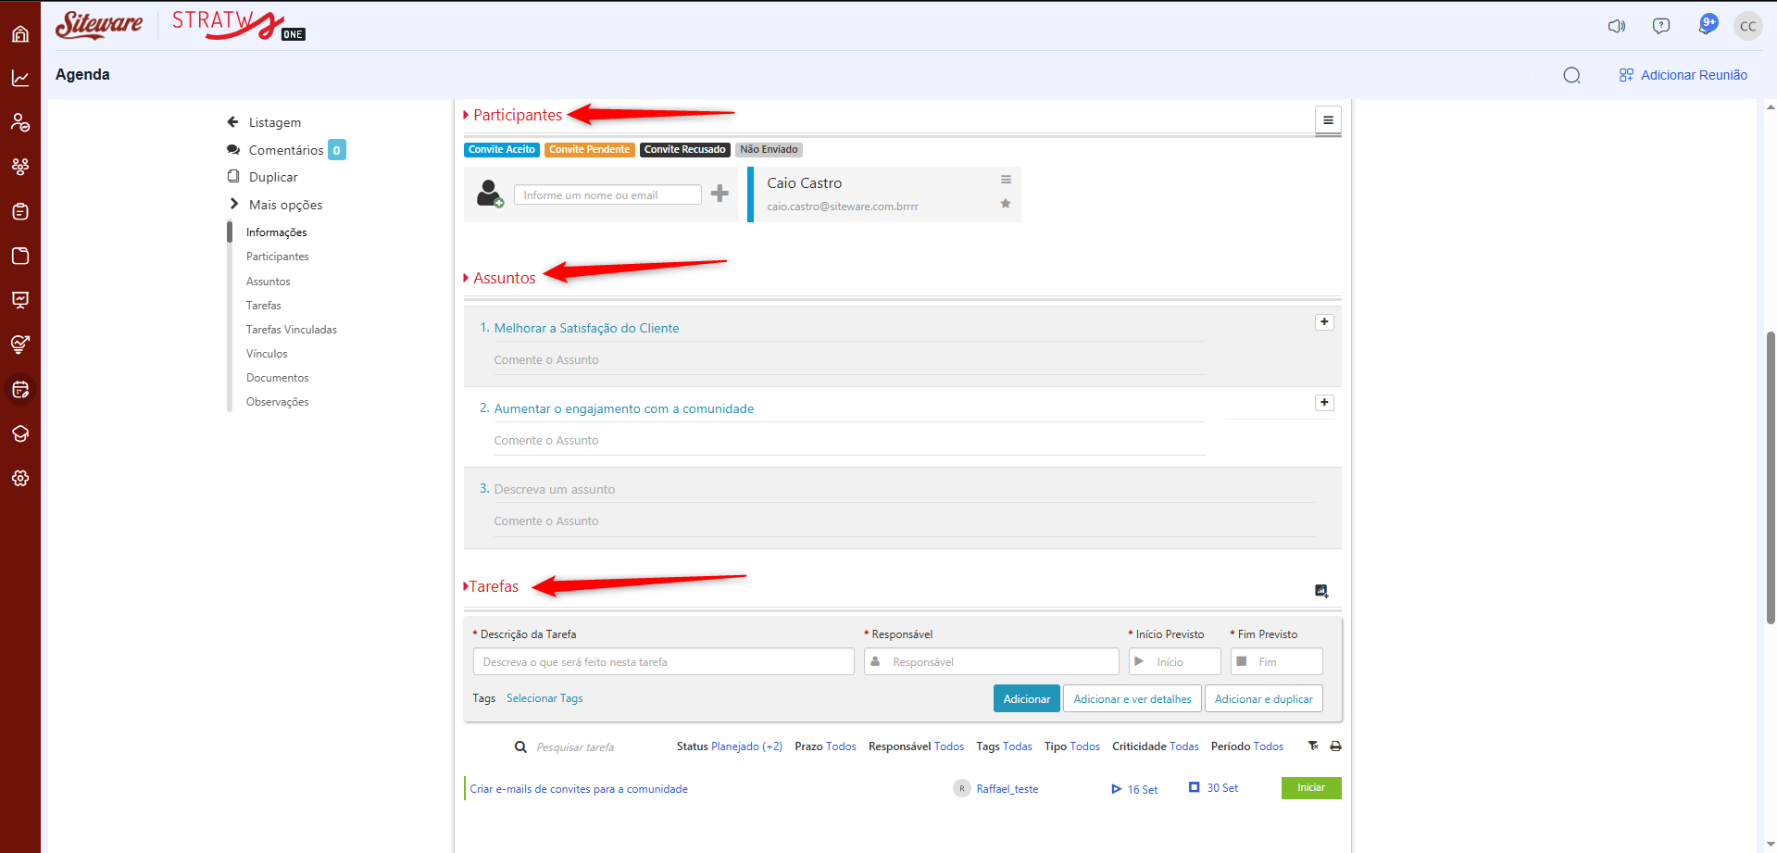Open the settings gear in left sidebar
The image size is (1777, 853).
coord(20,478)
